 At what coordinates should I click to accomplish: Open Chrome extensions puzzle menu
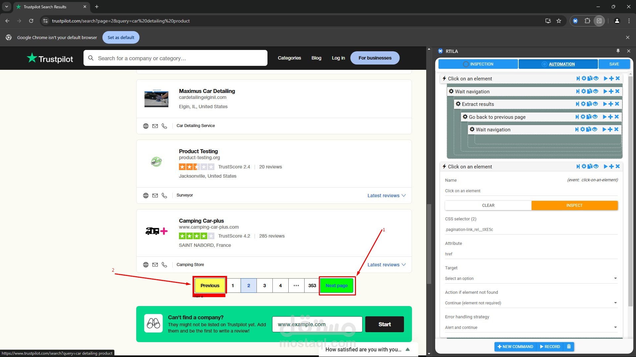587,21
